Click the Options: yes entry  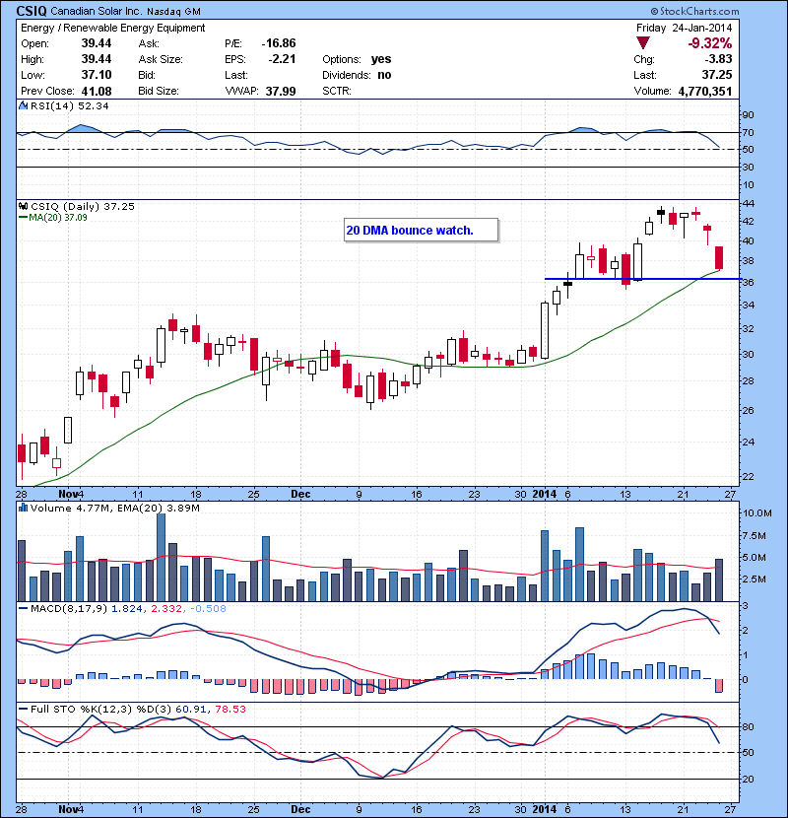click(x=357, y=59)
